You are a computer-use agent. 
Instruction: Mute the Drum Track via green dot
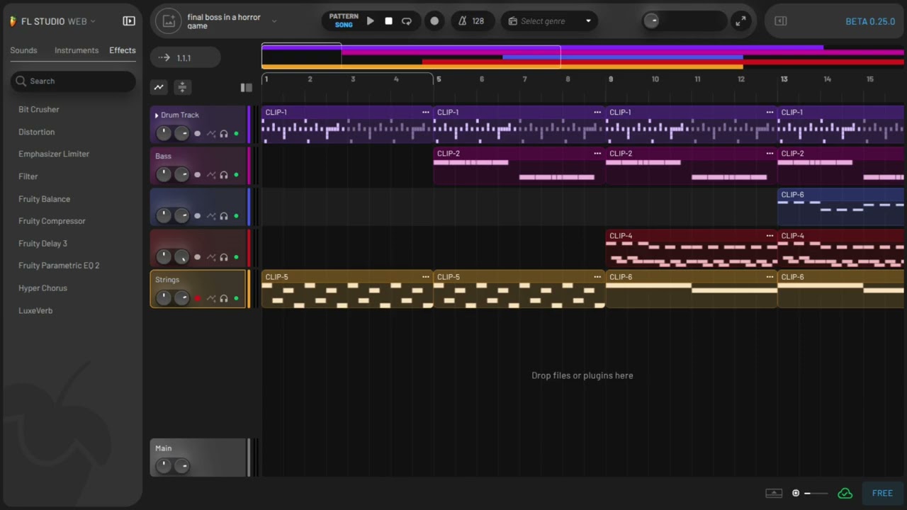(x=236, y=134)
